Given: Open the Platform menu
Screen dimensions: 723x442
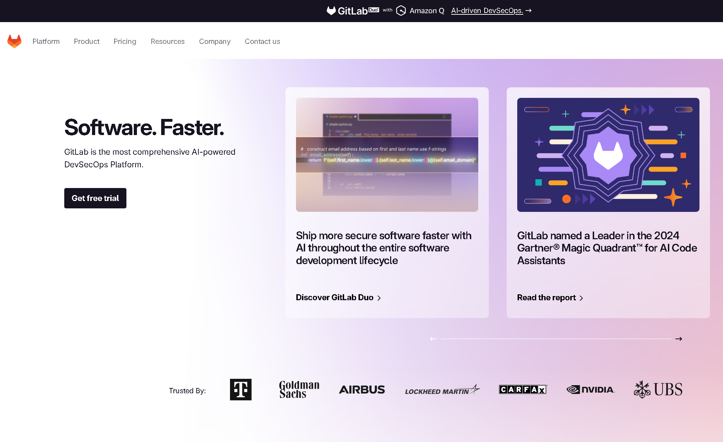Looking at the screenshot, I should click(x=46, y=41).
